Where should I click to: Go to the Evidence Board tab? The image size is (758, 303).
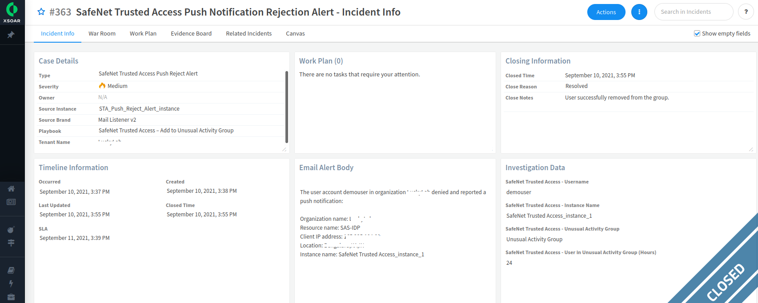click(191, 33)
